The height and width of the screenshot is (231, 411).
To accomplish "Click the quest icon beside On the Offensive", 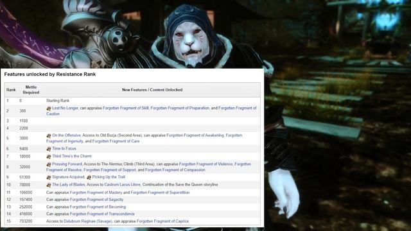I will tap(49, 135).
